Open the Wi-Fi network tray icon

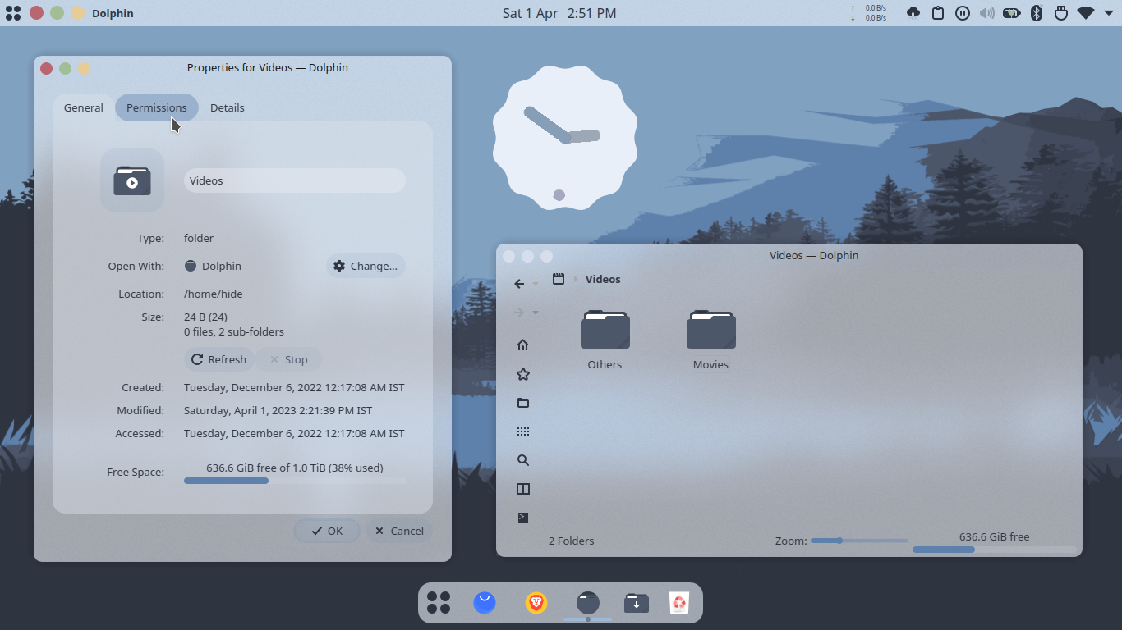[x=1086, y=13]
